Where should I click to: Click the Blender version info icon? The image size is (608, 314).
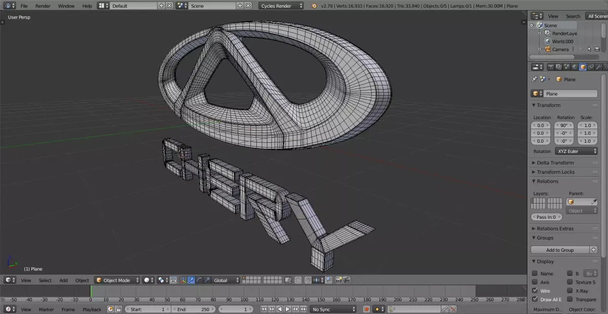pos(314,6)
